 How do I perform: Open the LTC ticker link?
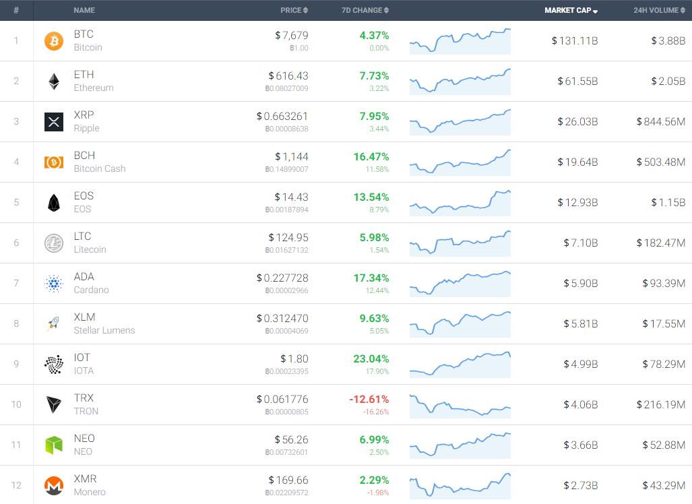[82, 236]
